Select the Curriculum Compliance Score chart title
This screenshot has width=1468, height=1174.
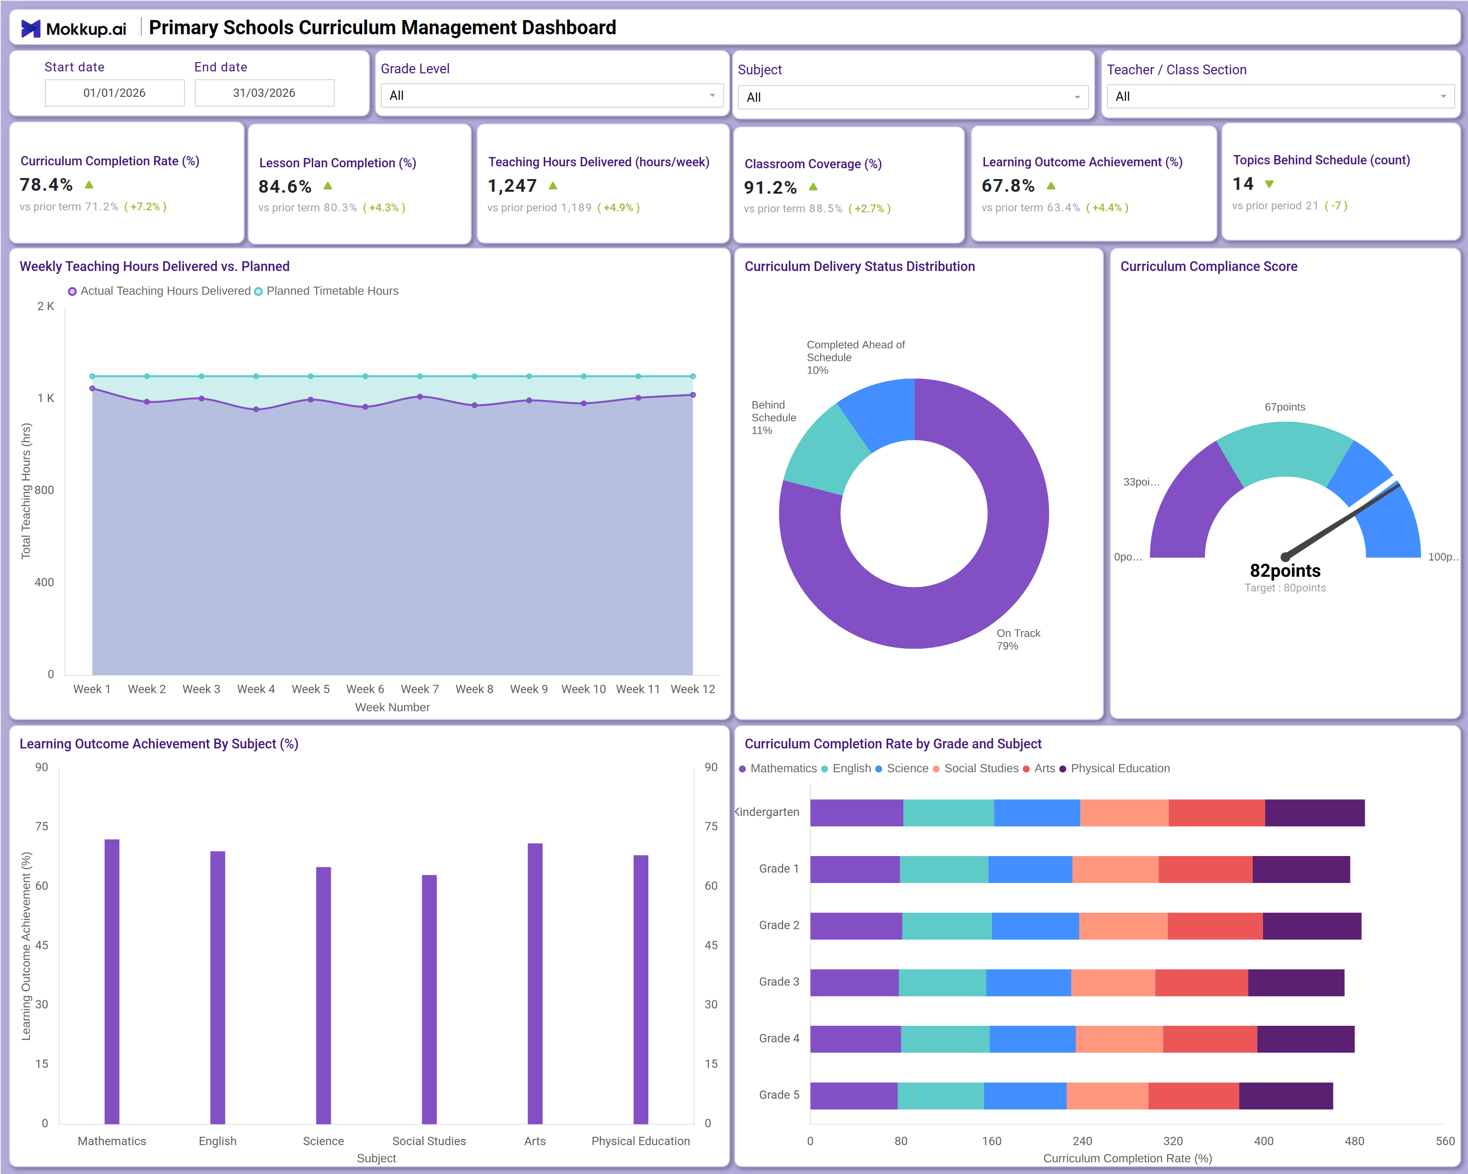1209,266
